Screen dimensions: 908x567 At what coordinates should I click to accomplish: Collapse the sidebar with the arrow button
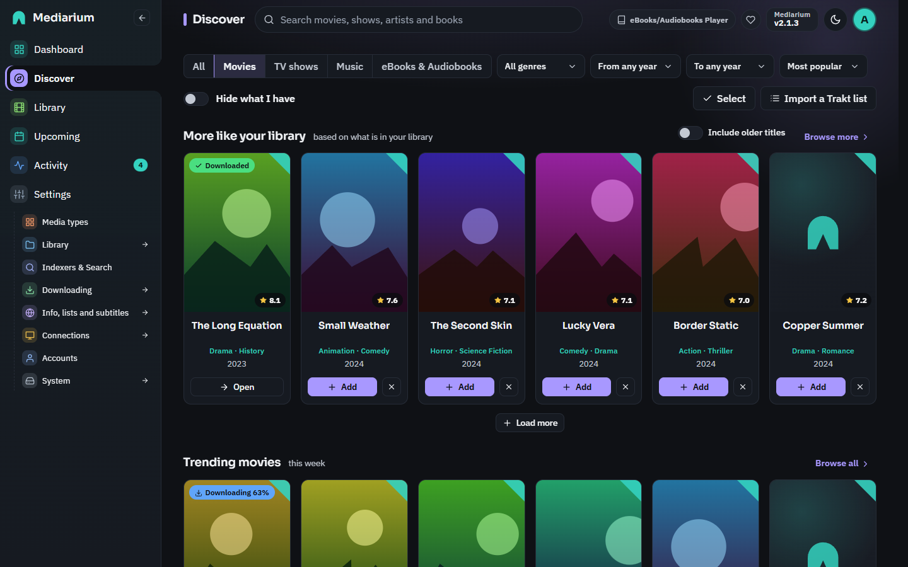tap(142, 18)
